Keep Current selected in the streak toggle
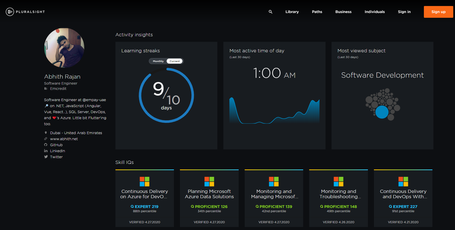The image size is (455, 230). (174, 61)
